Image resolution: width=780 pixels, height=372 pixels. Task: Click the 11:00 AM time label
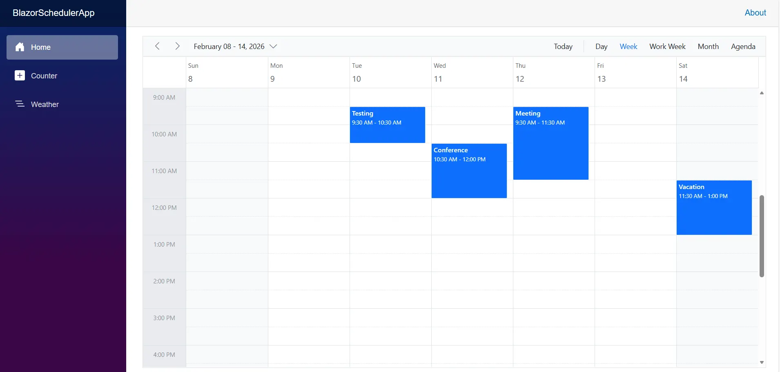(164, 171)
